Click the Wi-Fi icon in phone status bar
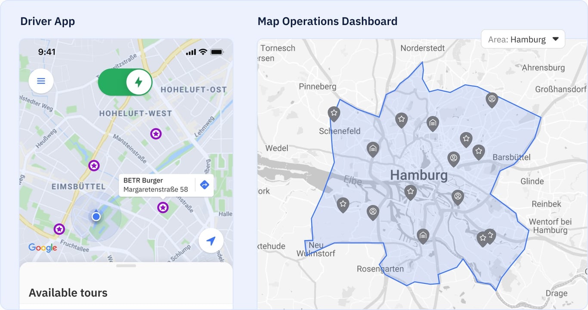588x310 pixels. click(x=203, y=52)
